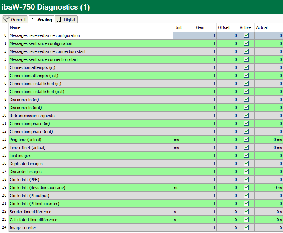Click 'Connection attempts (out)' name cell

click(91, 76)
